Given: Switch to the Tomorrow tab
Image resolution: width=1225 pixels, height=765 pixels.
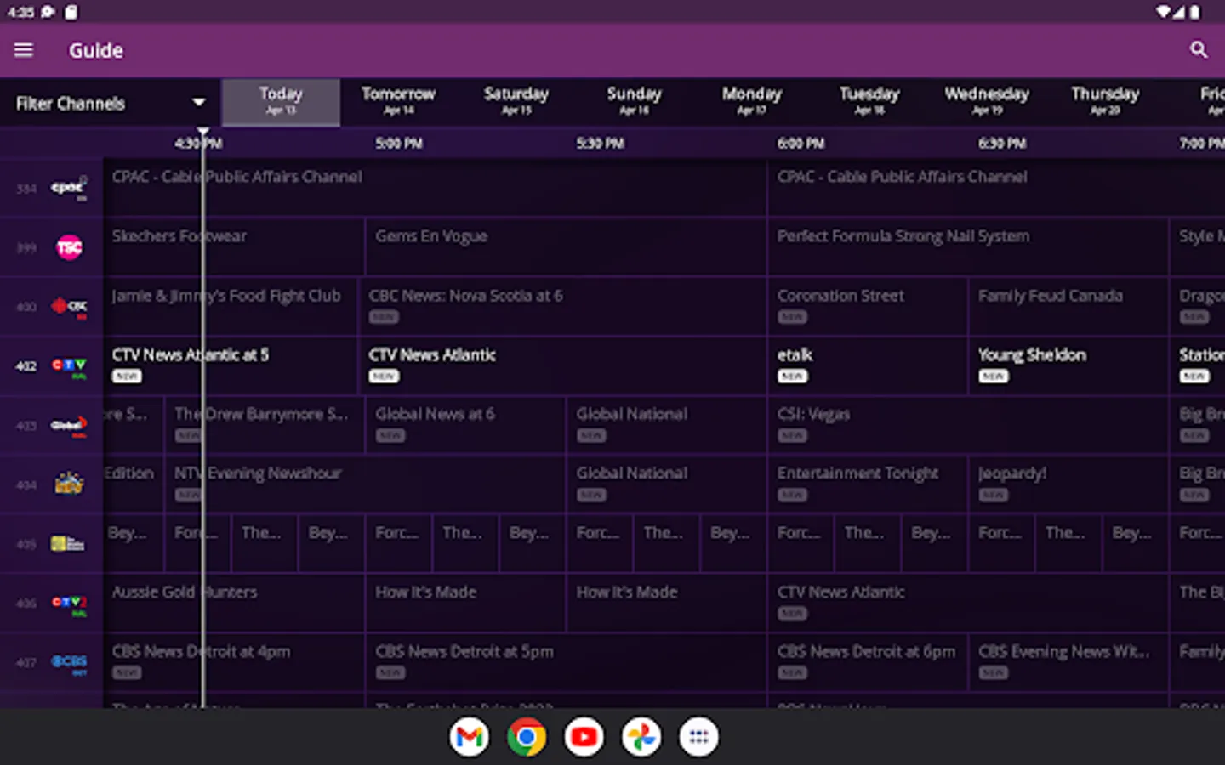Looking at the screenshot, I should pos(398,102).
